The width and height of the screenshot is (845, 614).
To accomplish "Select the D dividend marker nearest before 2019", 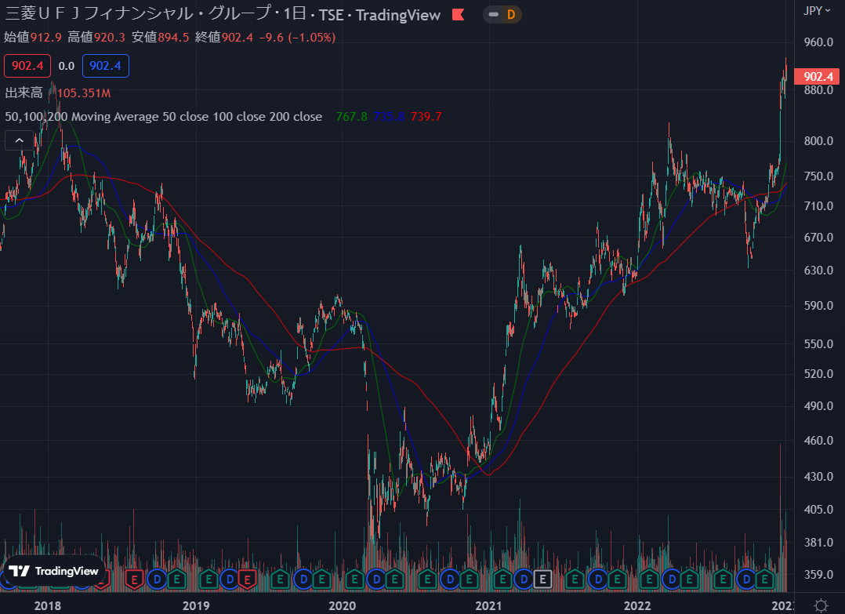I will 157,579.
